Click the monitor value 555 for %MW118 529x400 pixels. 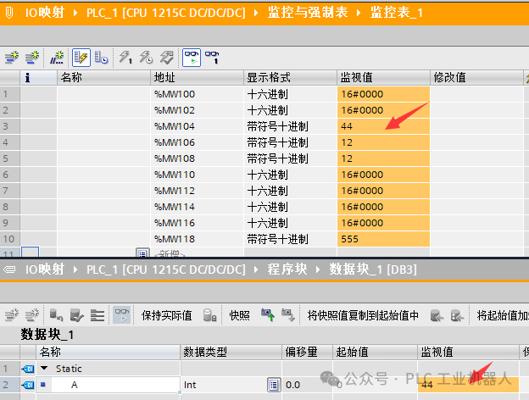(383, 239)
